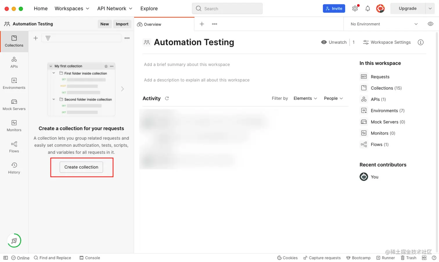Open the Environments sidebar panel
This screenshot has height=262, width=439.
tap(14, 84)
